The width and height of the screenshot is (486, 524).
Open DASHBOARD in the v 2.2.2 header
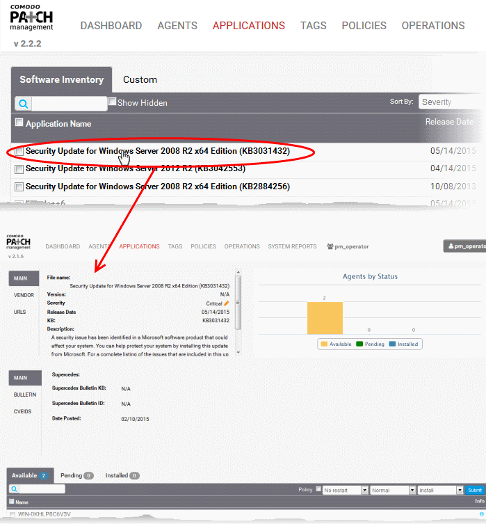(x=111, y=26)
